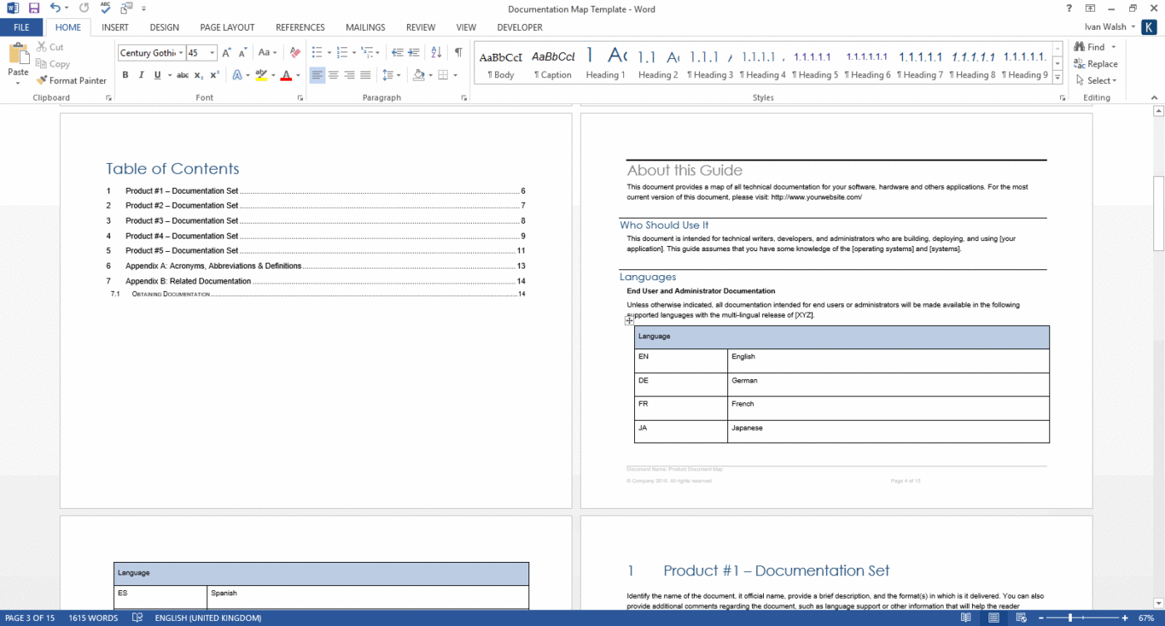Run spell check from the Quick Access Toolbar
Image resolution: width=1165 pixels, height=626 pixels.
[105, 7]
